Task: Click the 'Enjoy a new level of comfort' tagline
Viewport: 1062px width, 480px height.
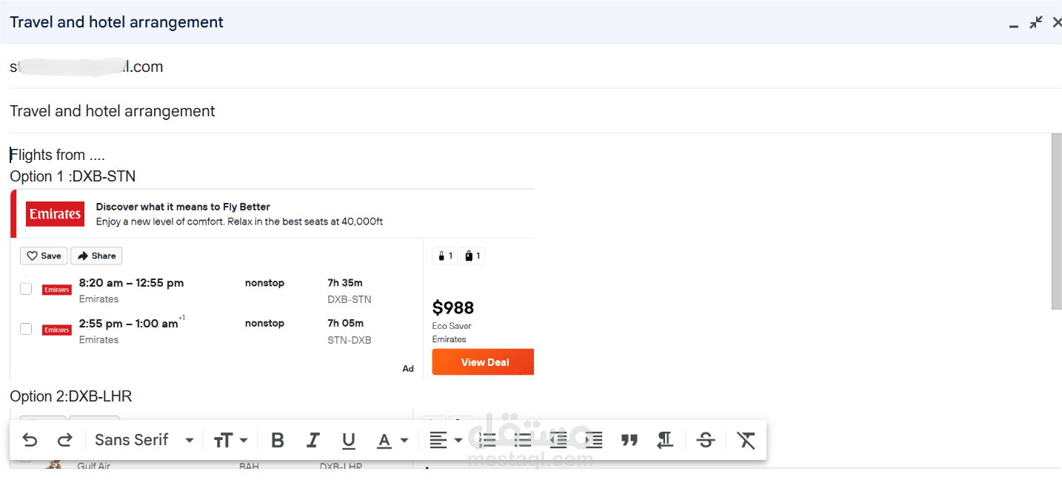Action: pos(239,221)
